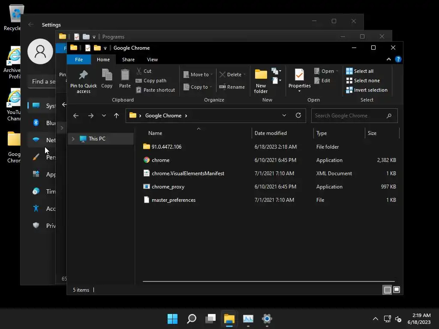Open the File menu tab

tap(79, 60)
